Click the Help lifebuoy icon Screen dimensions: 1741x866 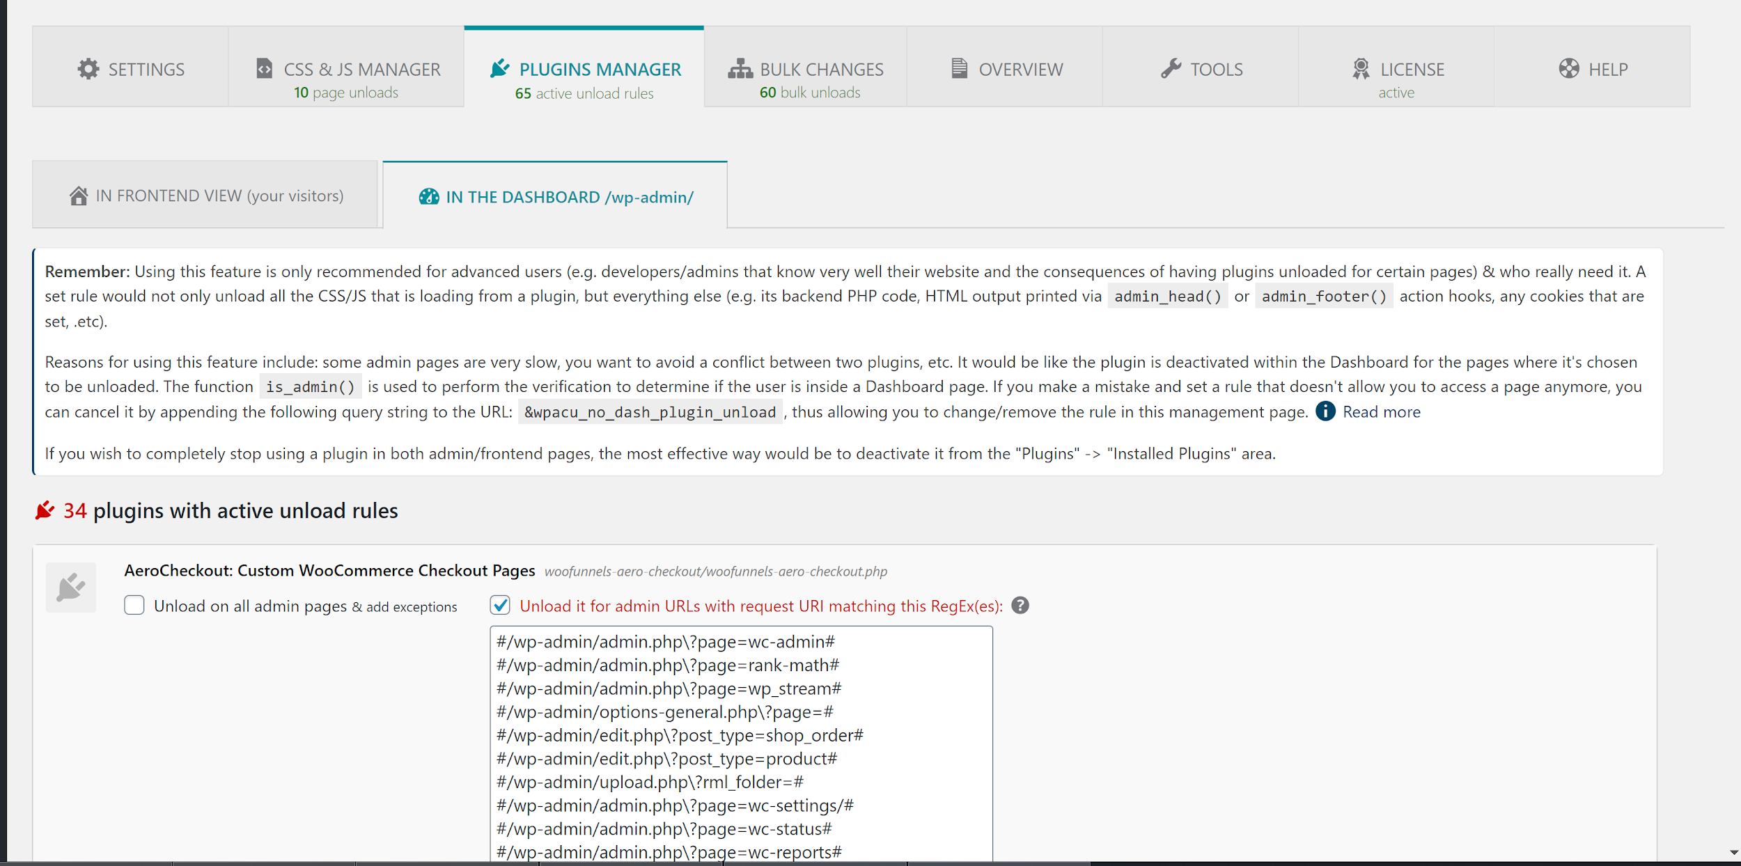[1568, 68]
